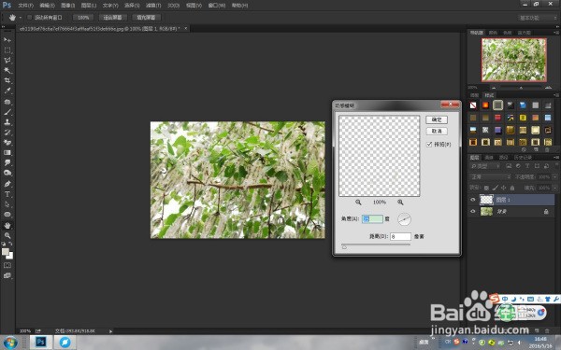This screenshot has width=561, height=350.
Task: Click the angle input field
Action: (x=372, y=219)
